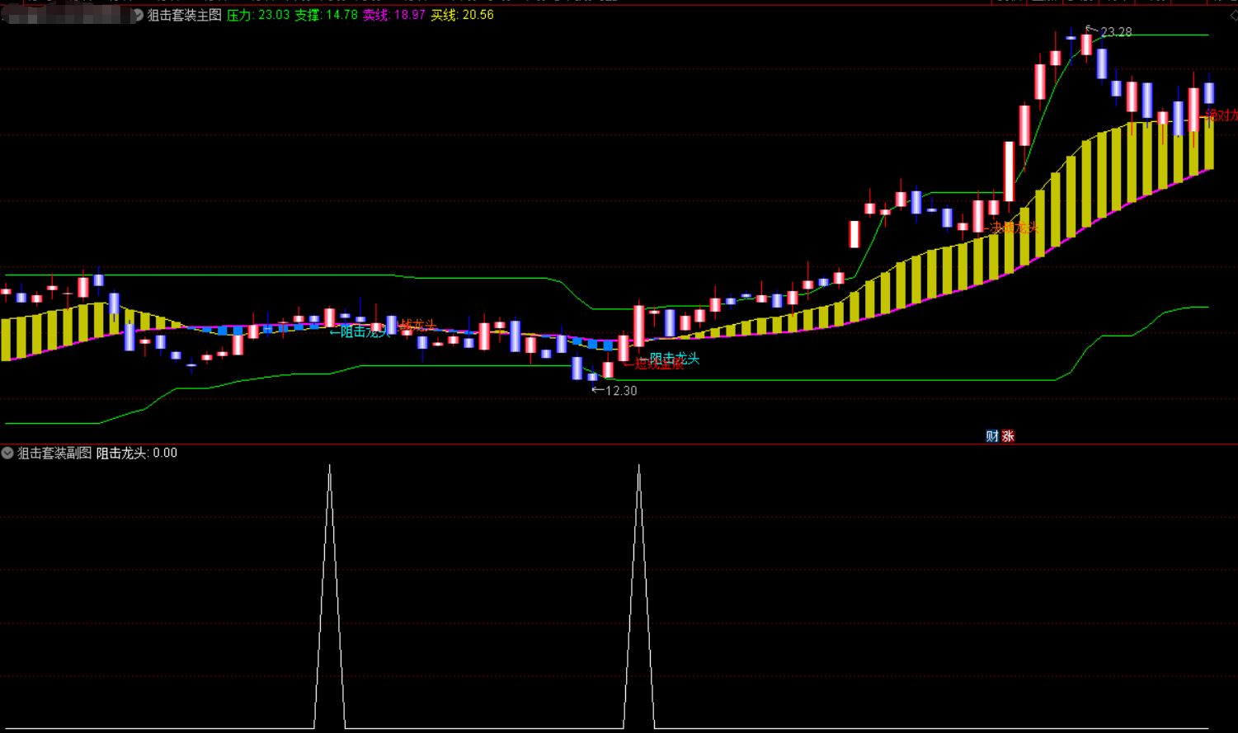This screenshot has height=733, width=1238.
Task: Select the 支撑: 14.78 readout
Action: click(x=326, y=15)
